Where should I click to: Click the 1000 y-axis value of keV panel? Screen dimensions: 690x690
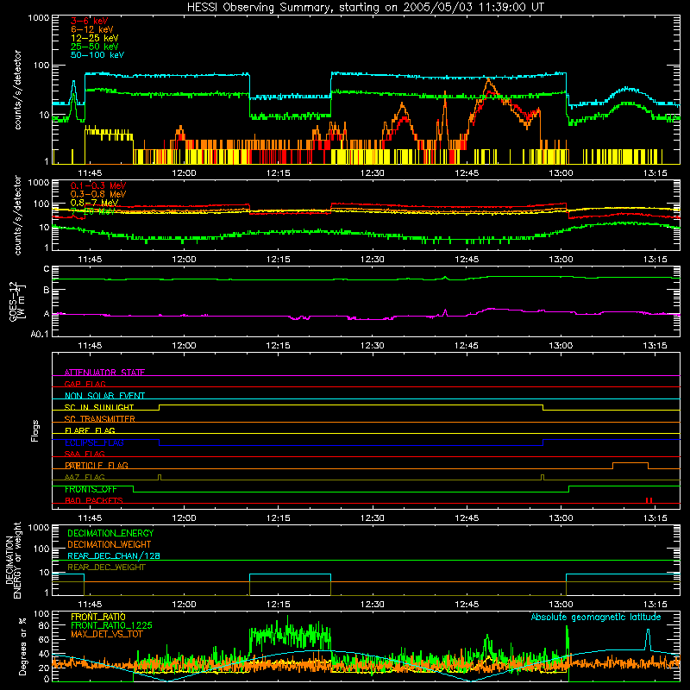coord(39,18)
